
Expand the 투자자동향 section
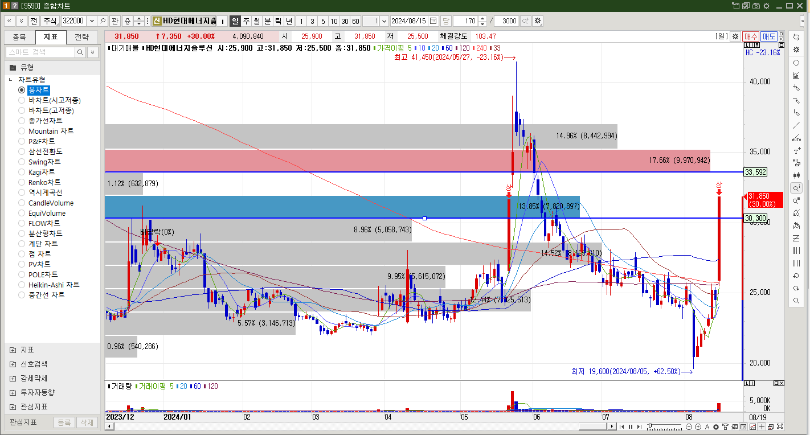point(13,392)
